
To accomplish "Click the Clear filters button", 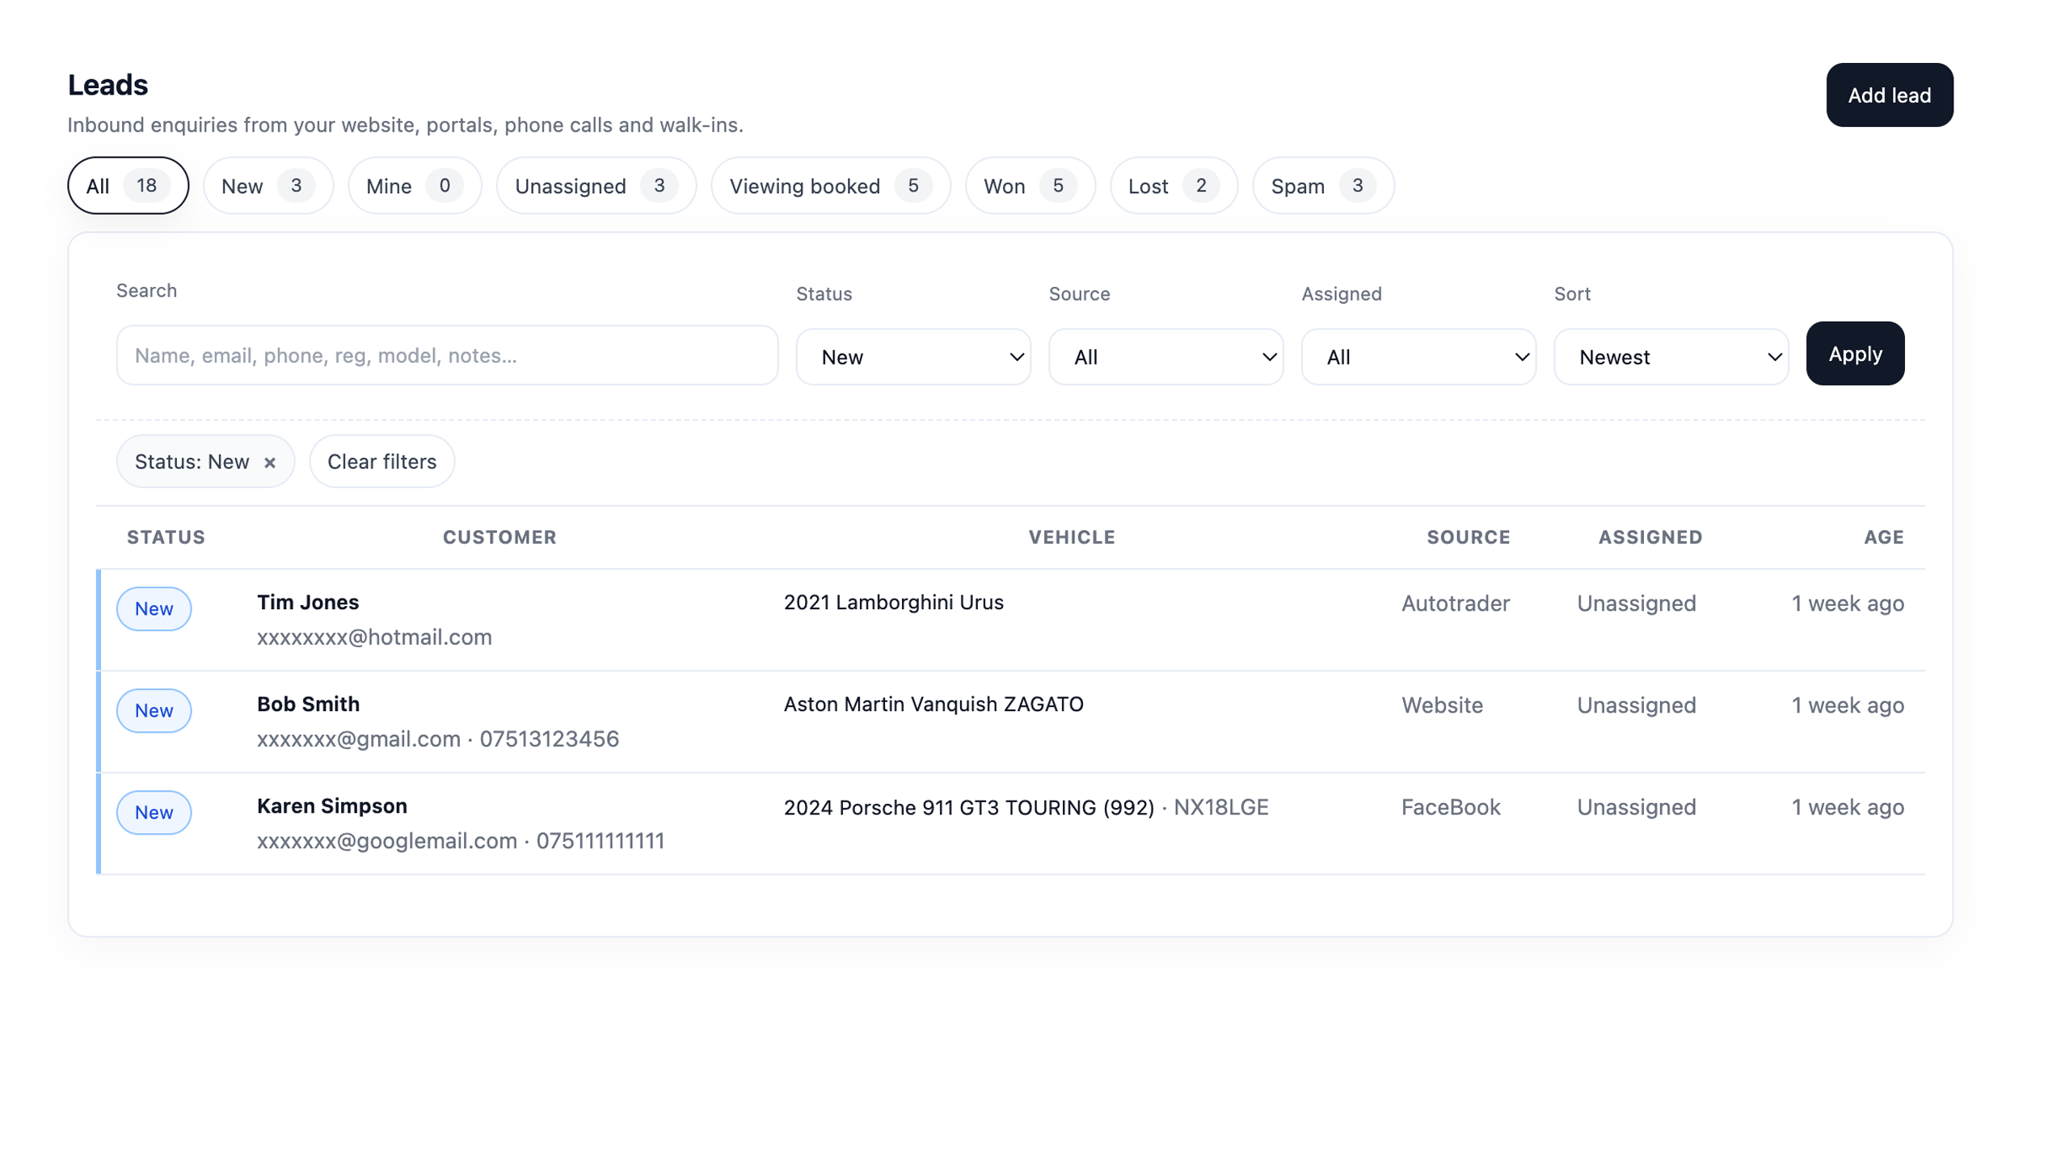I will [381, 462].
